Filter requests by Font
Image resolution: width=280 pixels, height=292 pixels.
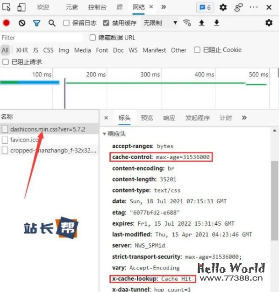(x=102, y=50)
